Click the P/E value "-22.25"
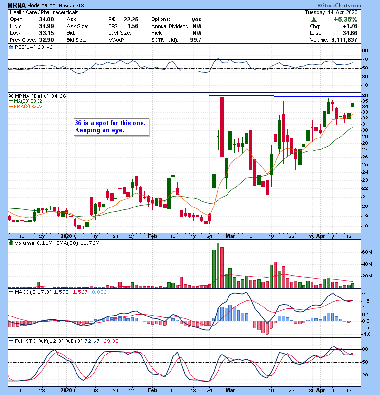 (130, 20)
